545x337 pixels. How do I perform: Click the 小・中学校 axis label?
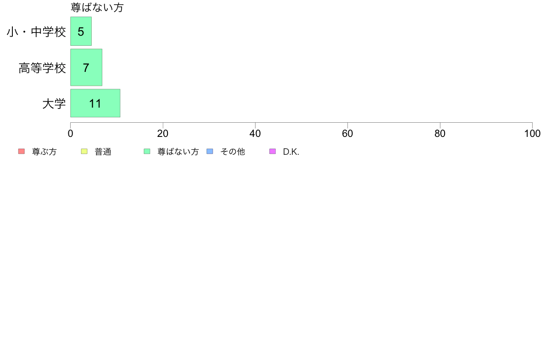click(36, 32)
